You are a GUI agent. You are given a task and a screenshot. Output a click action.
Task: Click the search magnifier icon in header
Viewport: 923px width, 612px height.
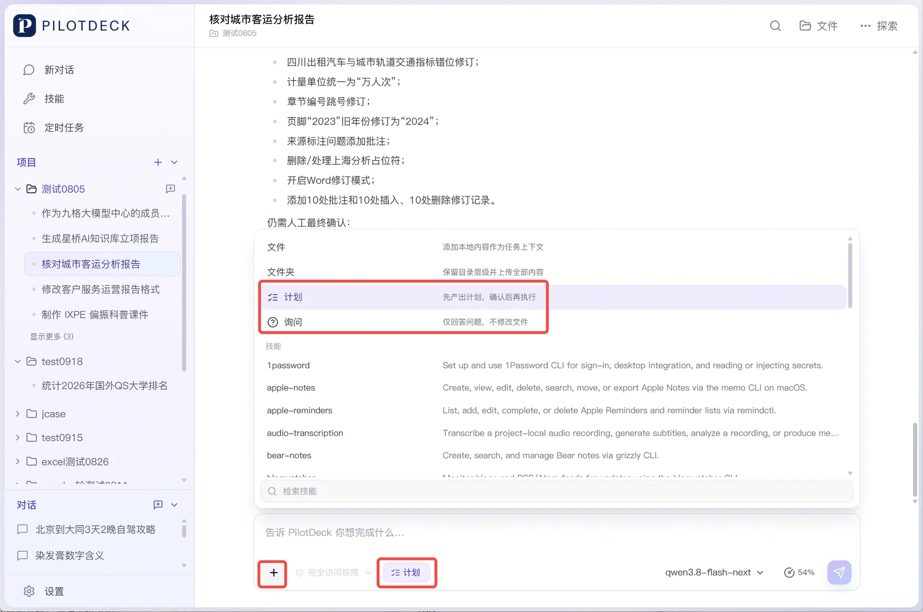[x=775, y=26]
